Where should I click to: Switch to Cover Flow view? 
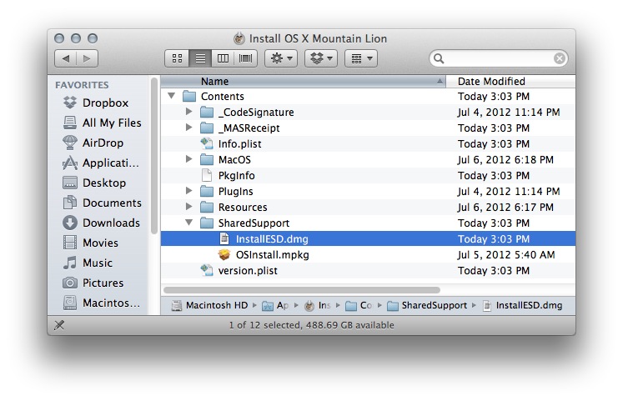[x=245, y=58]
